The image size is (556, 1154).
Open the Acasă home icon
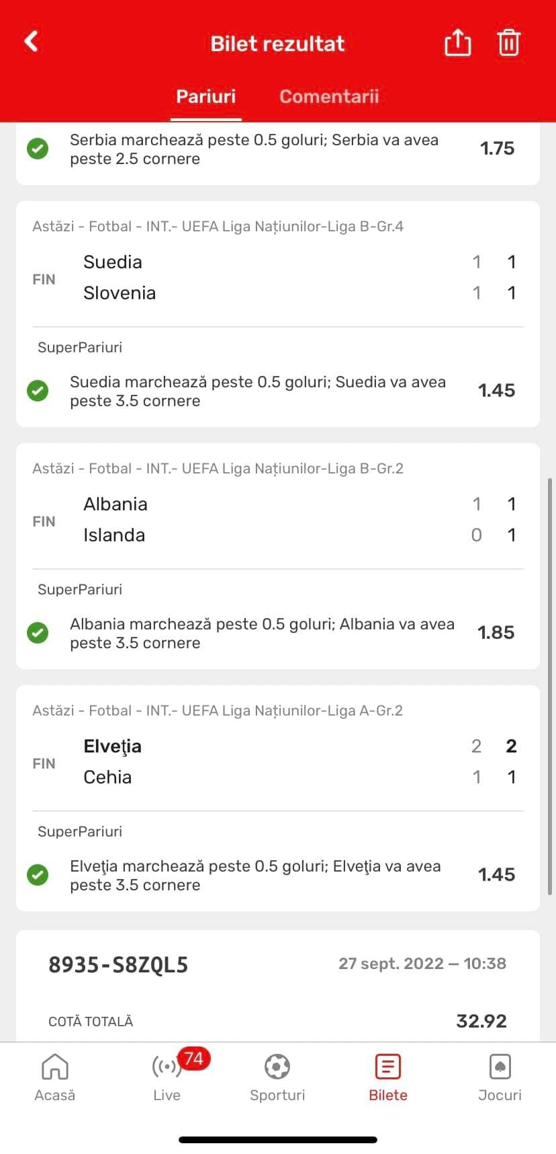[55, 1067]
